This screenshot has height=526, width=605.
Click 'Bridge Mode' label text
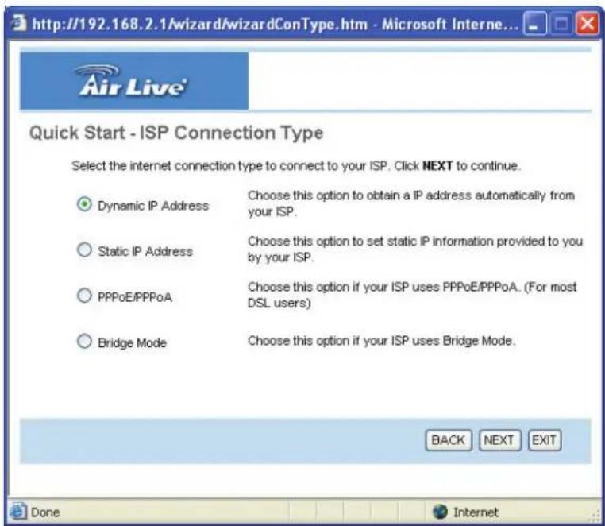click(132, 342)
